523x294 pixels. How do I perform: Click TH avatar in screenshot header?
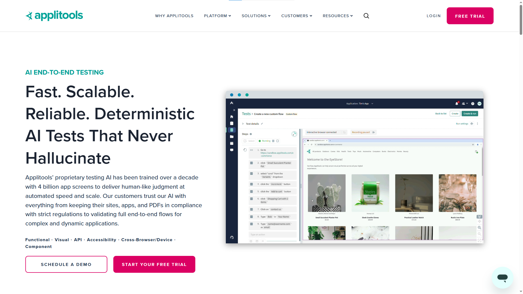coord(479,103)
